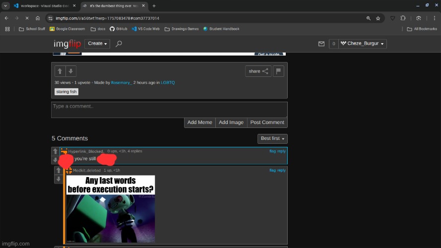This screenshot has width=441, height=248.
Task: Upvote Medkit.deleted's comment
Action: point(59,171)
